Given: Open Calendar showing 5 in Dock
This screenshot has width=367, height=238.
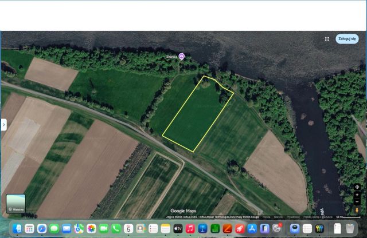Looking at the screenshot, I should [x=128, y=229].
